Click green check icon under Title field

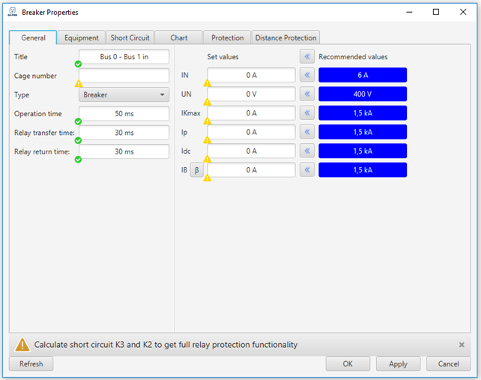pos(78,64)
